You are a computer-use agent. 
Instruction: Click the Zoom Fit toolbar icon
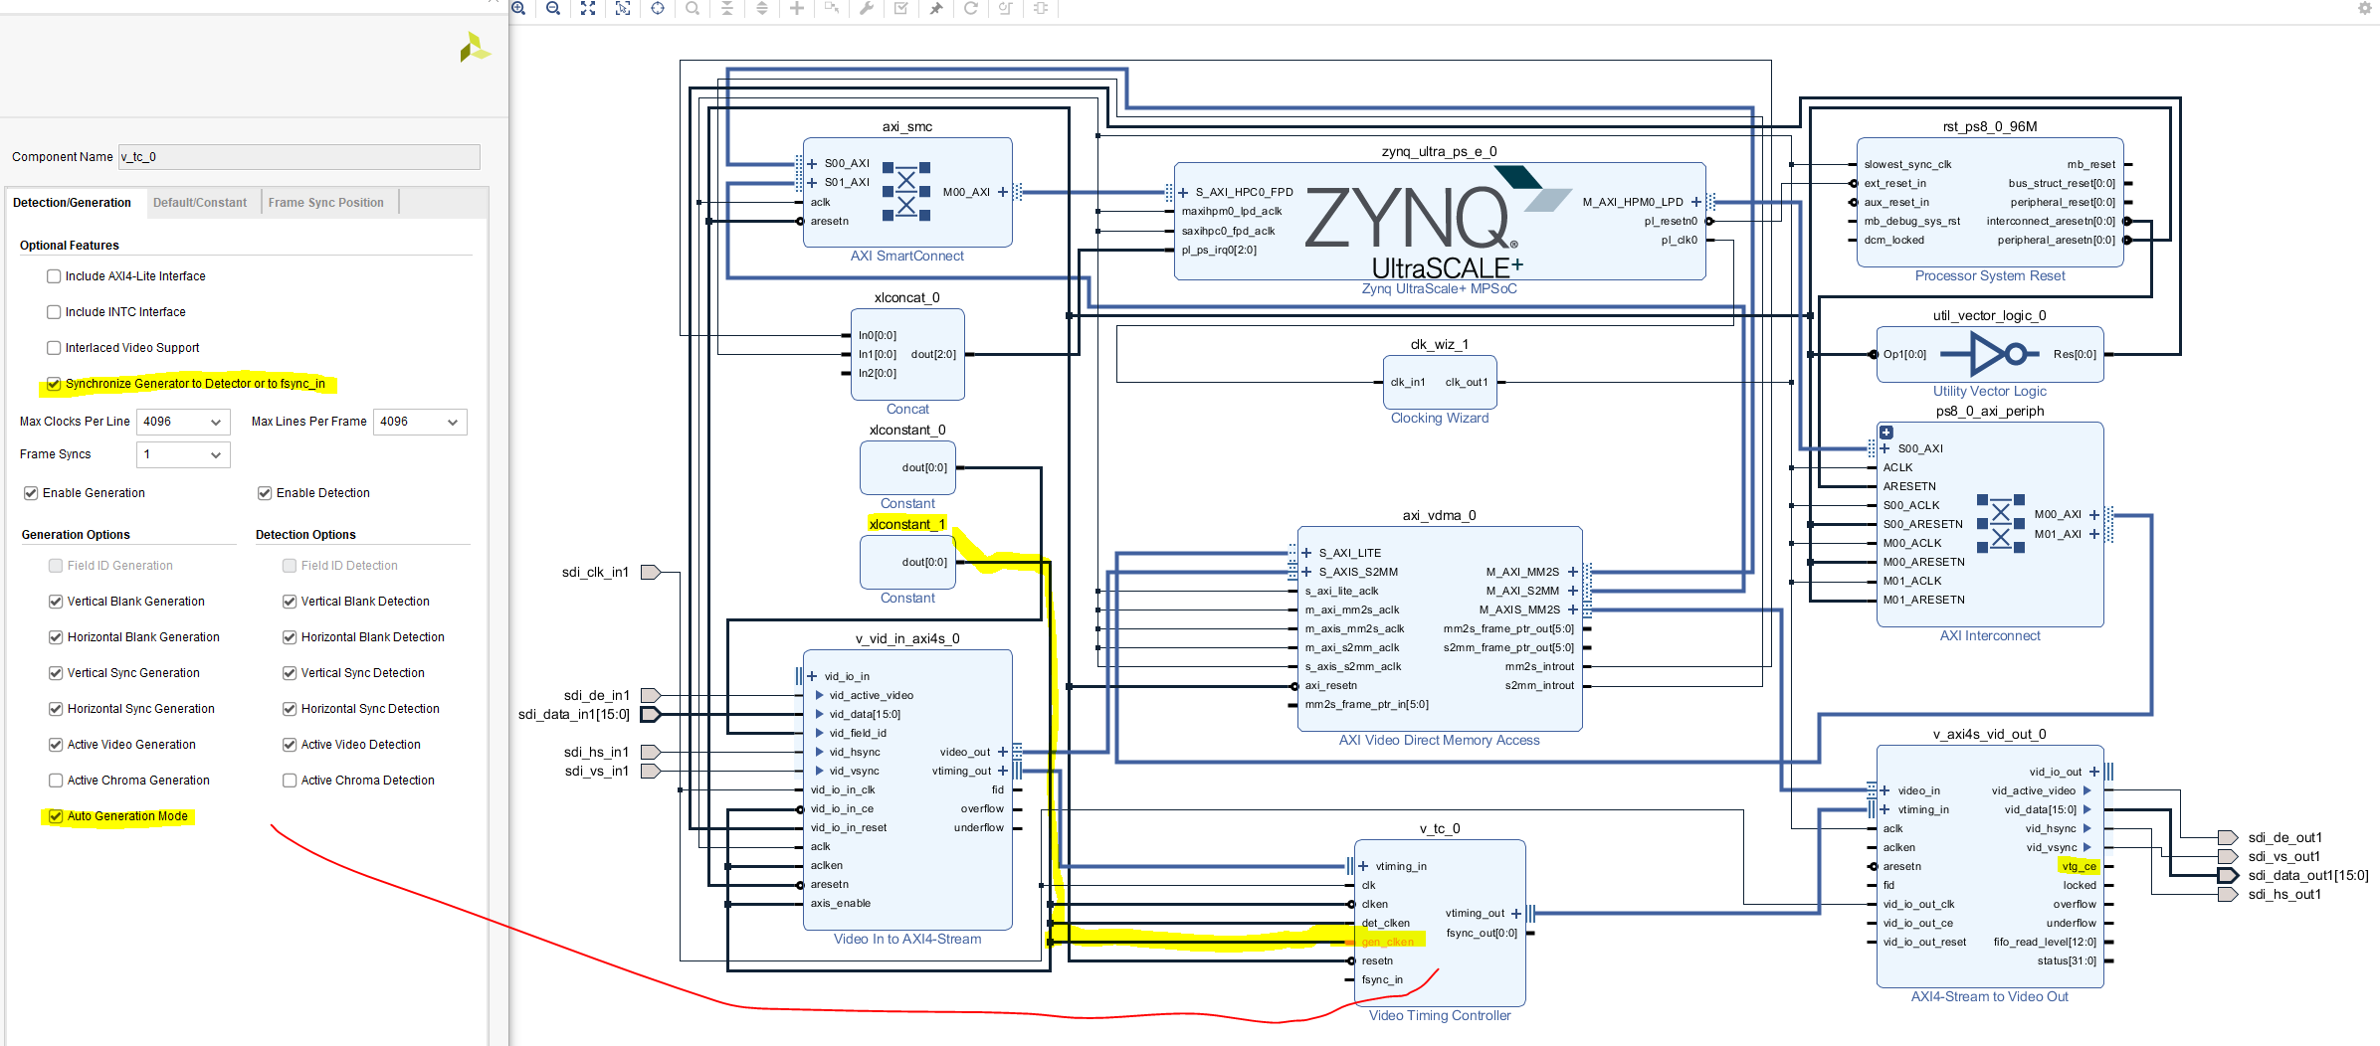(x=589, y=9)
